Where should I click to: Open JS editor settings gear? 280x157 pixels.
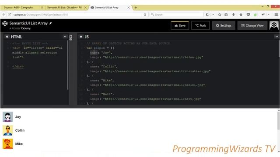click(x=81, y=37)
